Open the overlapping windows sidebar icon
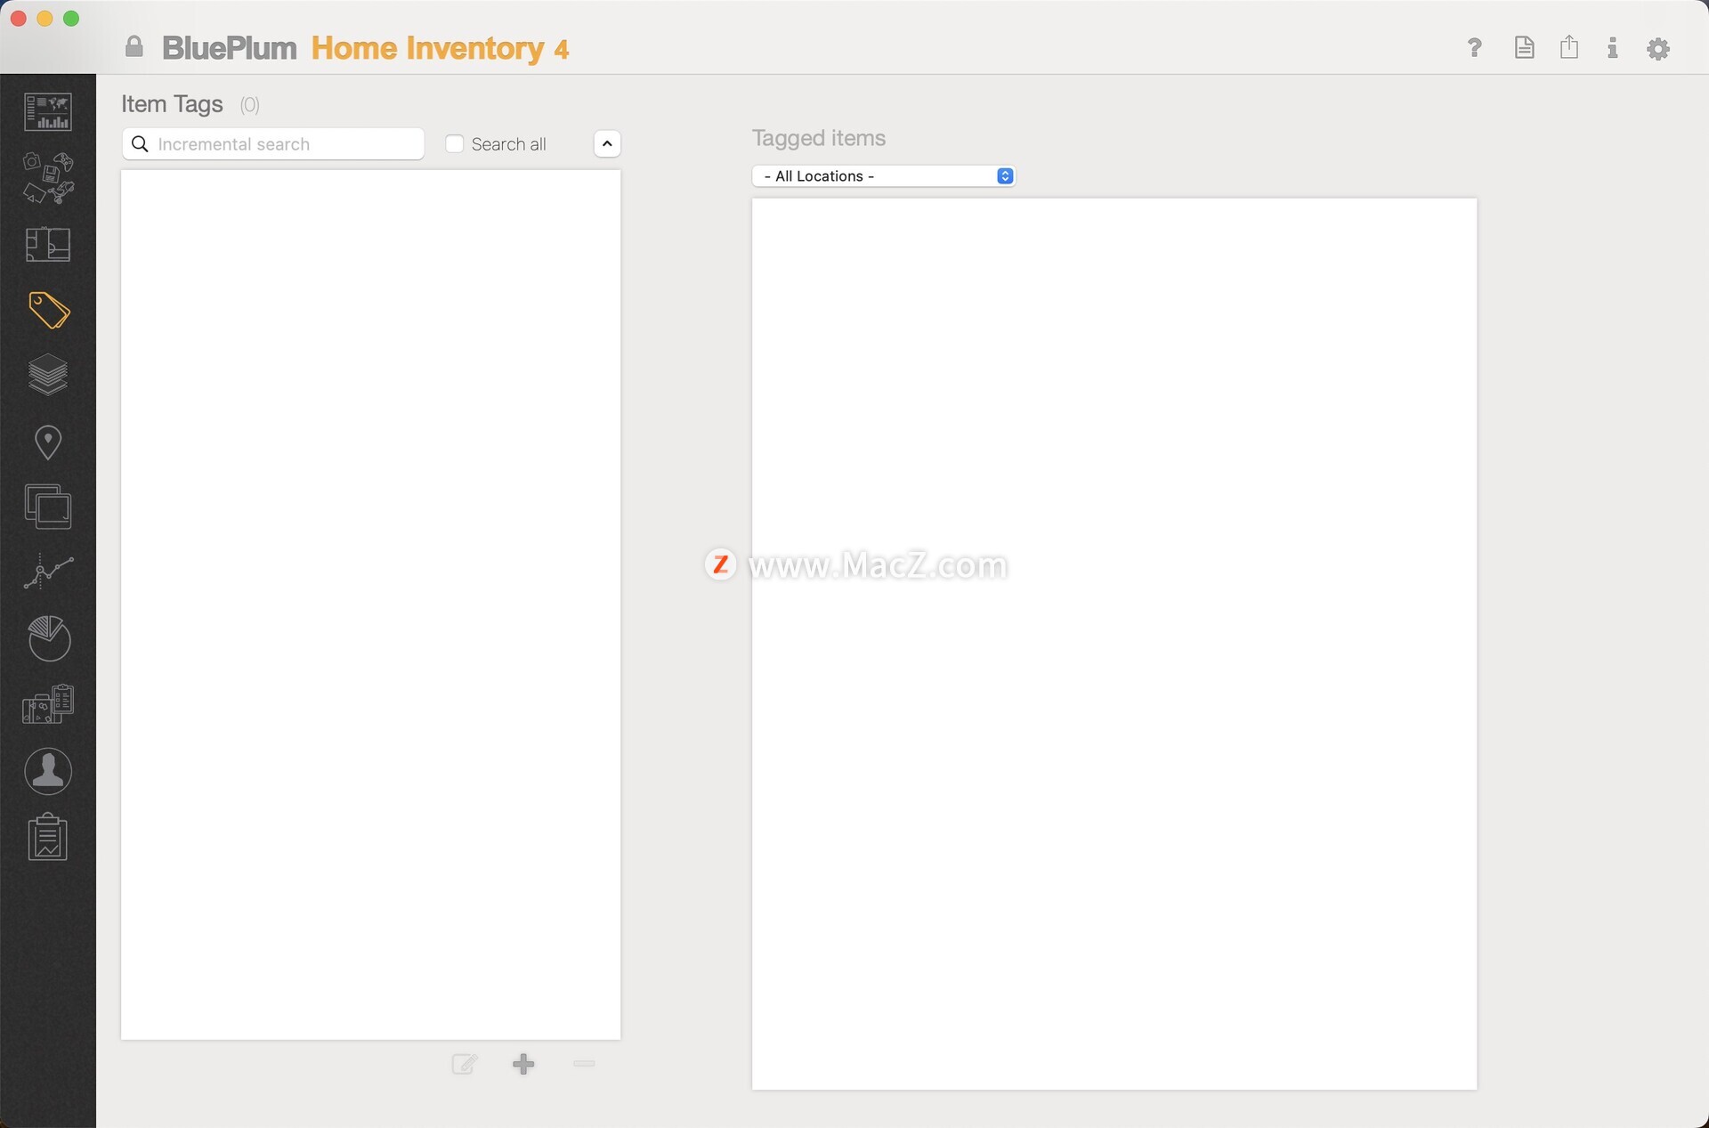Screen dimensions: 1709x1128 (x=48, y=507)
